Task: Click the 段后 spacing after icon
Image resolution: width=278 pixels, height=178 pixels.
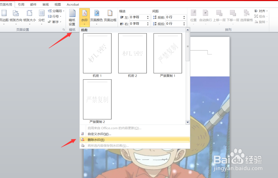Action: pyautogui.click(x=155, y=24)
